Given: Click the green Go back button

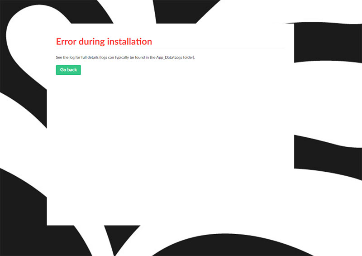Looking at the screenshot, I should [x=68, y=70].
